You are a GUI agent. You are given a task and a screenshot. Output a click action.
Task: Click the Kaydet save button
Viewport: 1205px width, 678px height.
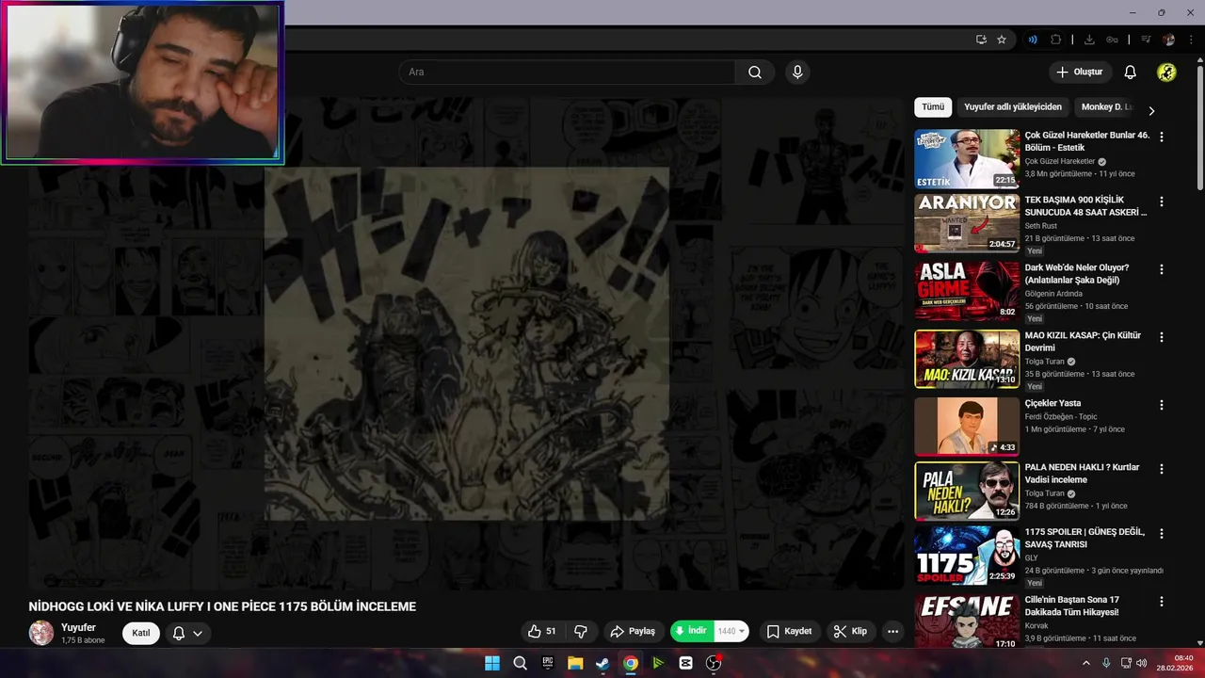tap(789, 631)
